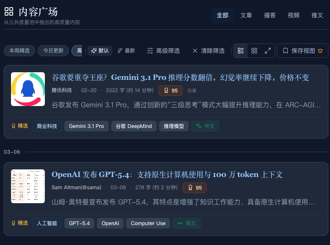Click the expand fullscreen arrows icon
The width and height of the screenshot is (330, 245).
tap(268, 51)
